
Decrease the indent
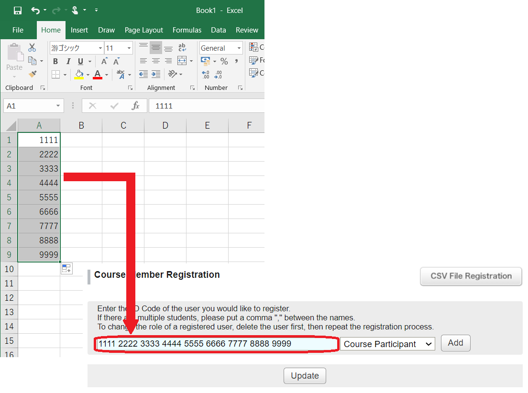143,74
